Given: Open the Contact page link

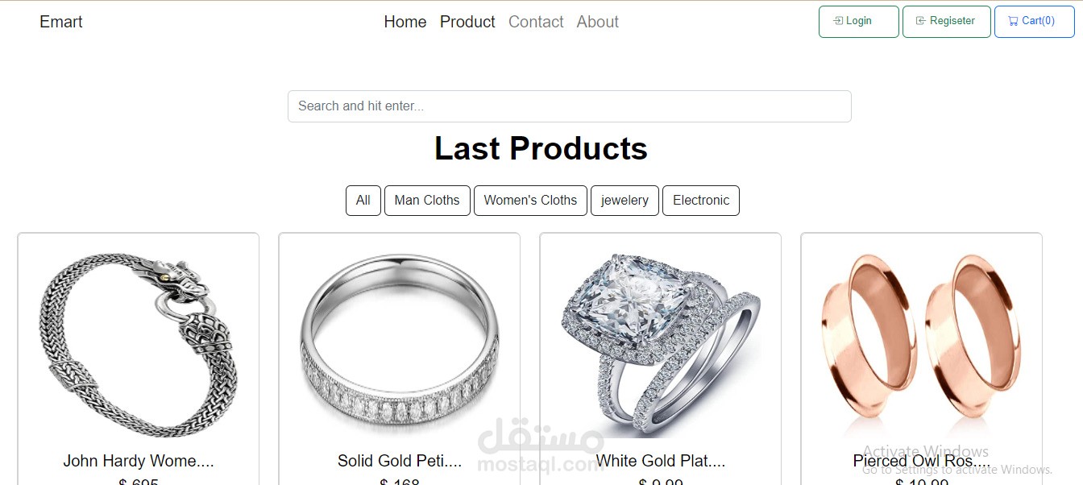Looking at the screenshot, I should (536, 22).
